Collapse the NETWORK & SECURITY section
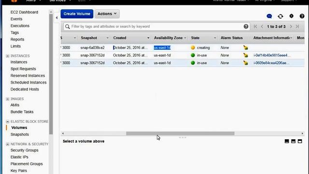Viewport: 309px width, 174px height. tap(8, 144)
